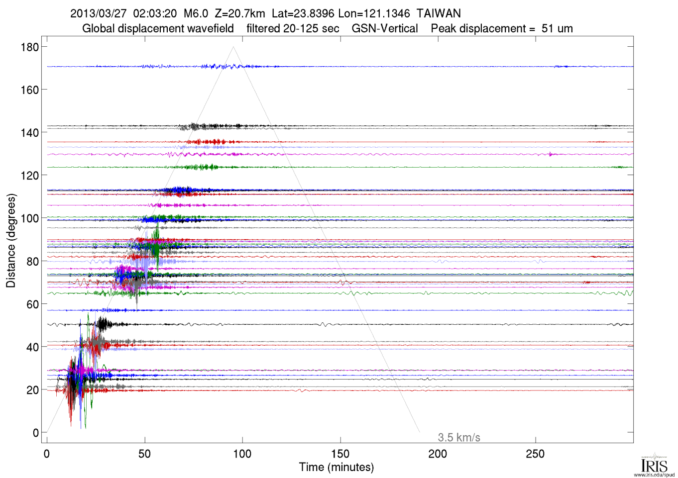Click the IRIS logo
This screenshot has height=478, width=678.
tap(654, 464)
